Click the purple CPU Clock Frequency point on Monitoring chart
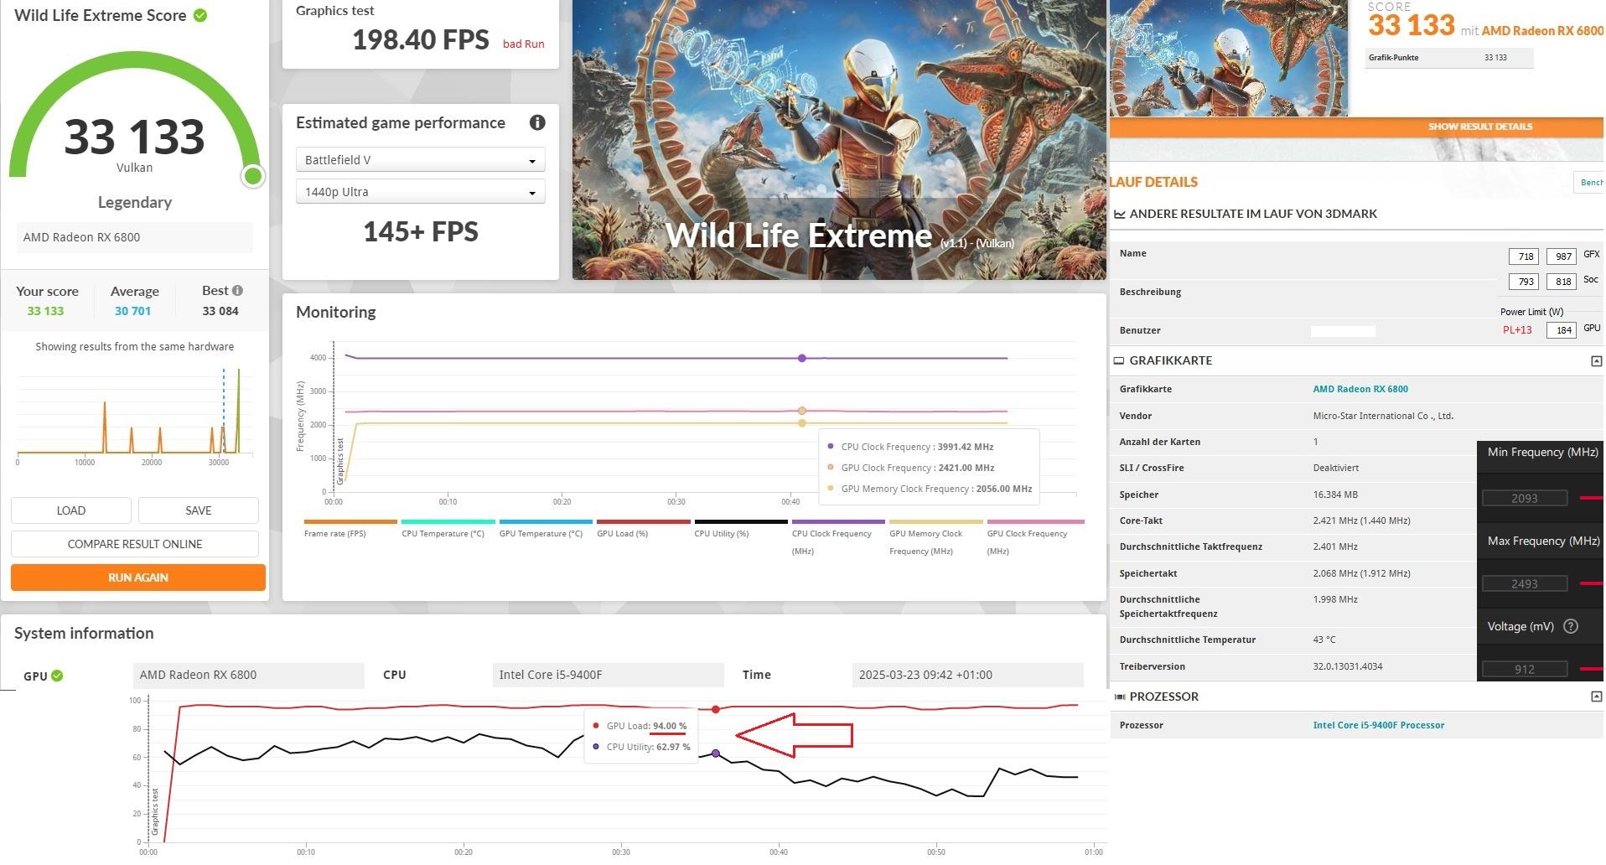 click(x=802, y=358)
